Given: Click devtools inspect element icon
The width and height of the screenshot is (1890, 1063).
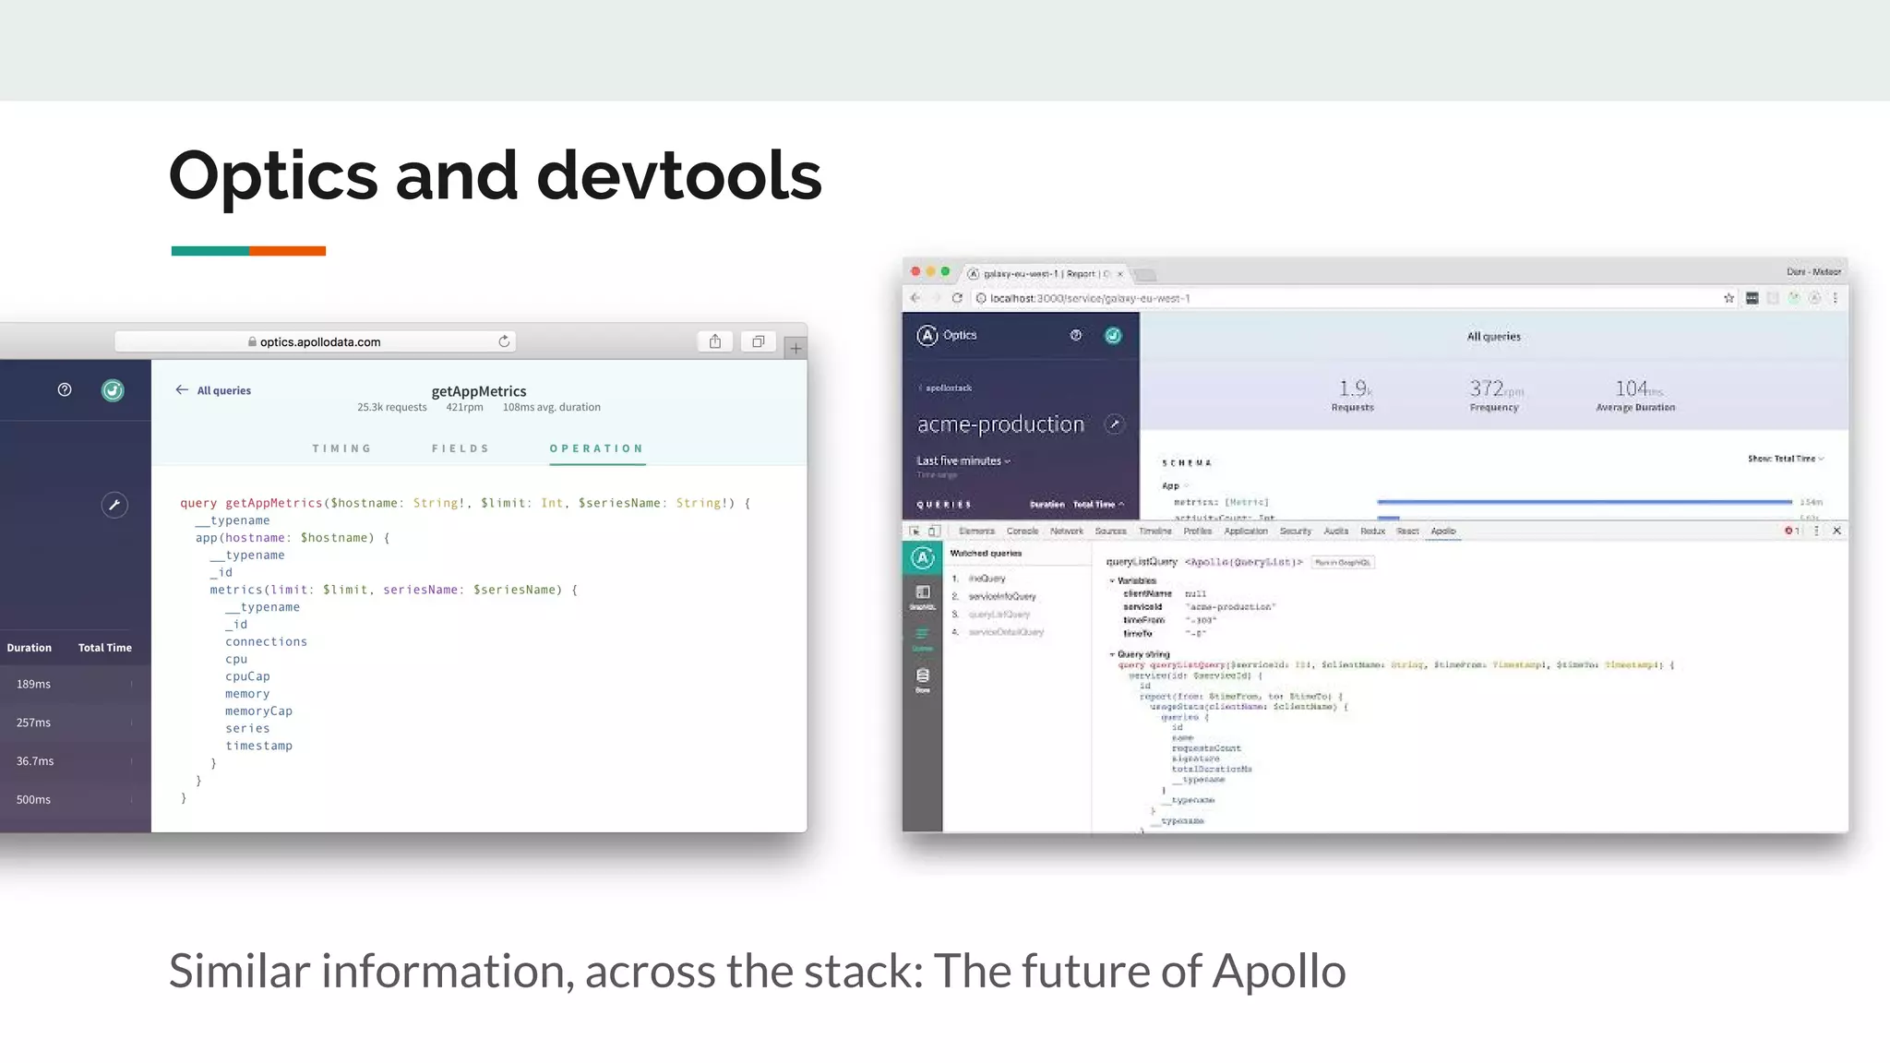Looking at the screenshot, I should [x=915, y=531].
